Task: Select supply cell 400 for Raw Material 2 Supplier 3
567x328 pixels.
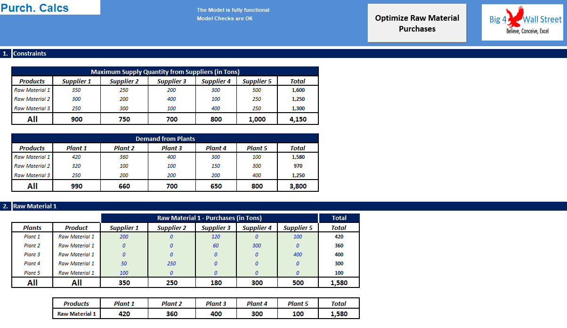Action: (171, 99)
